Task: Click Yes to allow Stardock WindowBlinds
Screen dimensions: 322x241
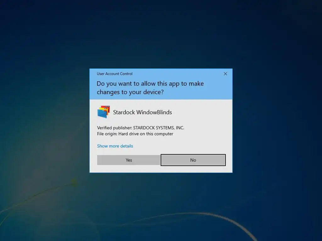Action: click(129, 160)
